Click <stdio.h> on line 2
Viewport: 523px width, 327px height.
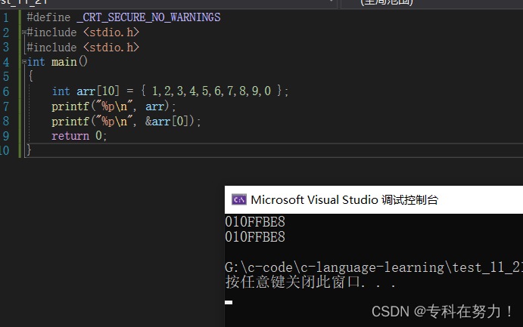[111, 32]
